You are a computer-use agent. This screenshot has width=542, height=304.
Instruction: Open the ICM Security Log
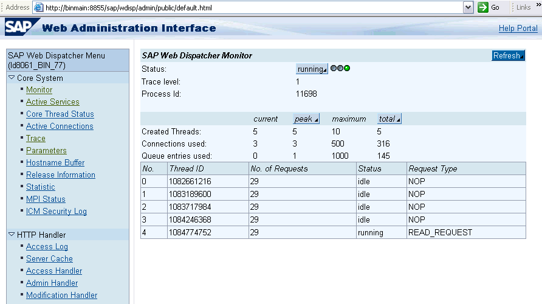(56, 212)
